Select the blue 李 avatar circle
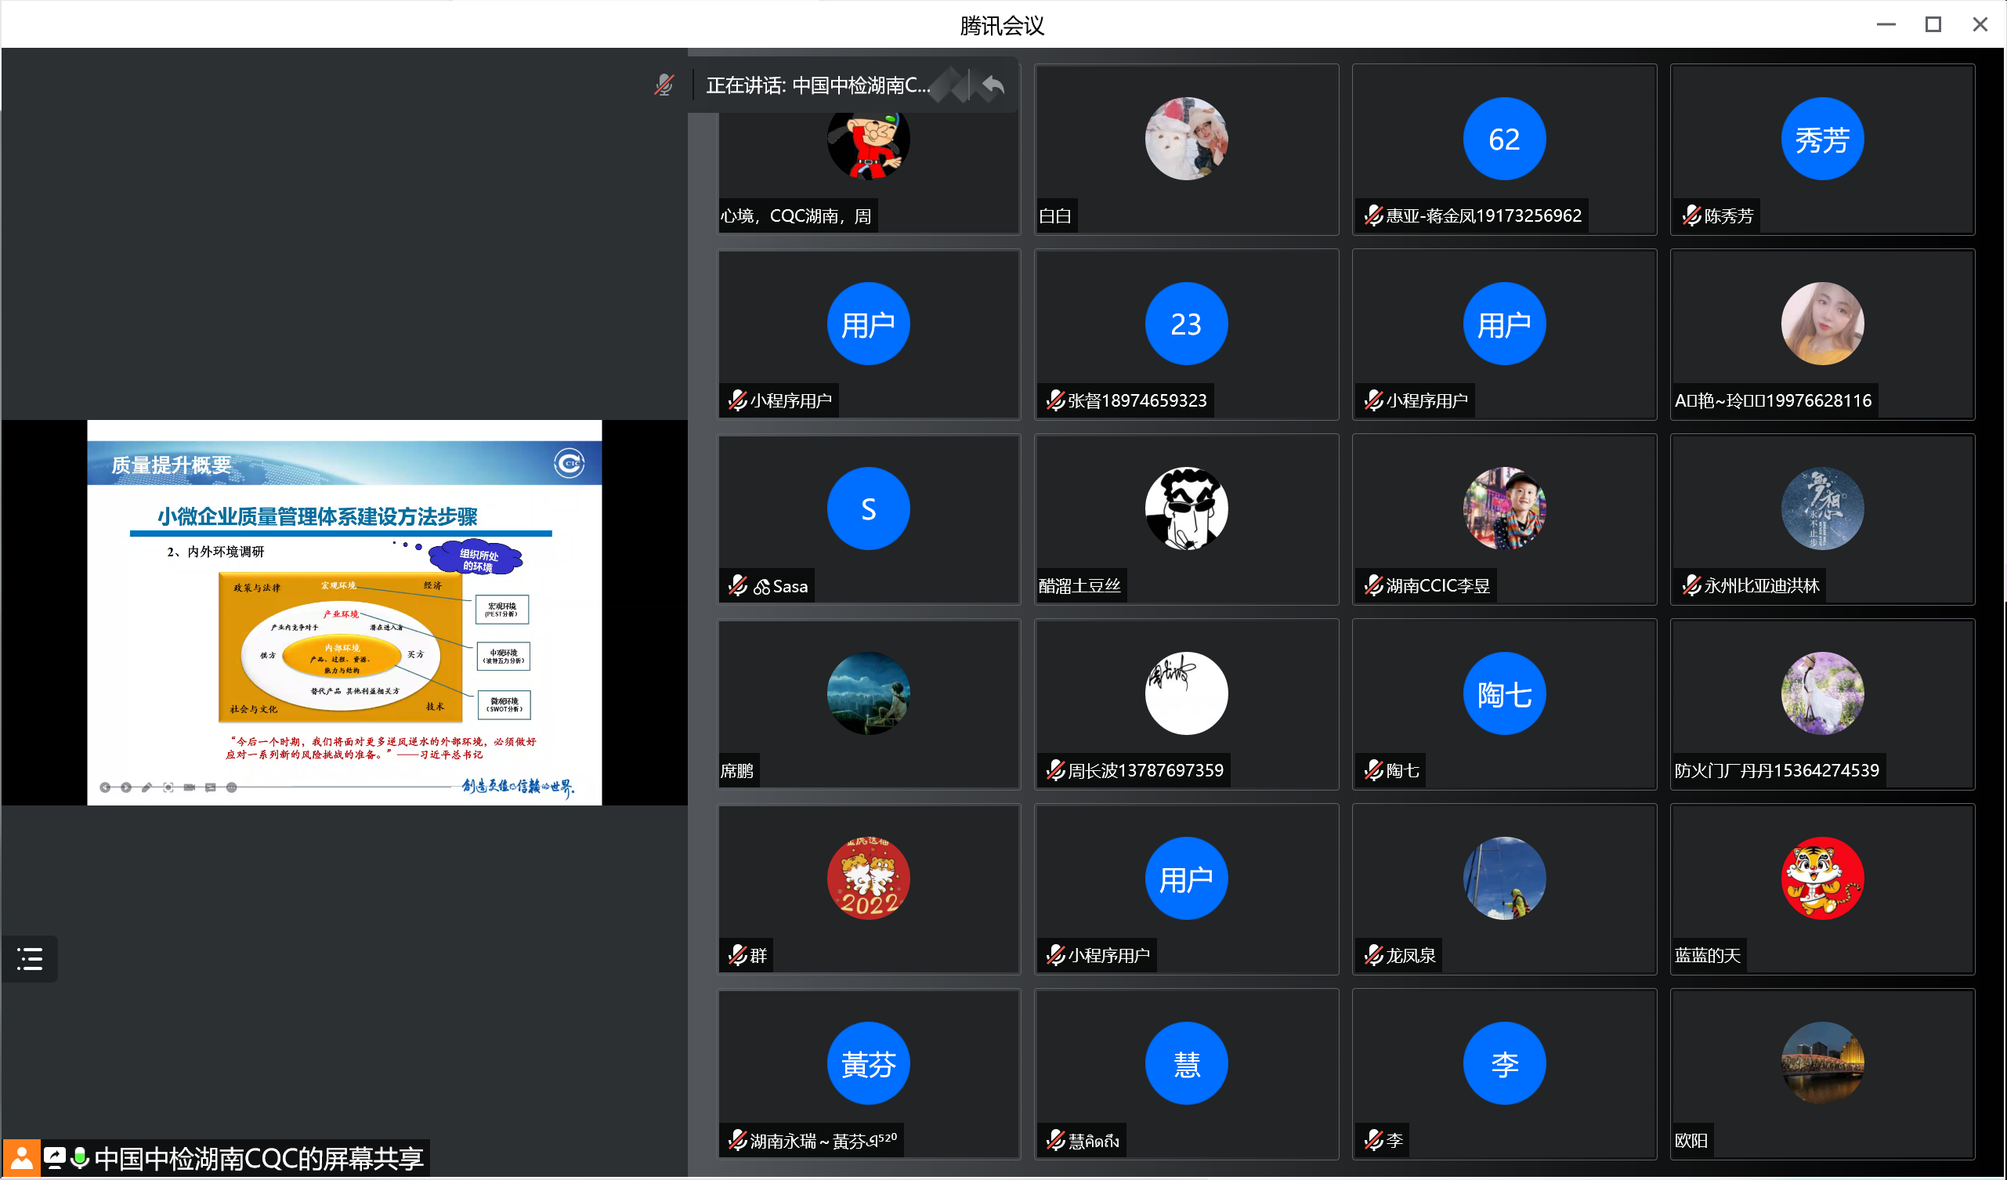Screen dimensions: 2007x1180 tap(1504, 1063)
